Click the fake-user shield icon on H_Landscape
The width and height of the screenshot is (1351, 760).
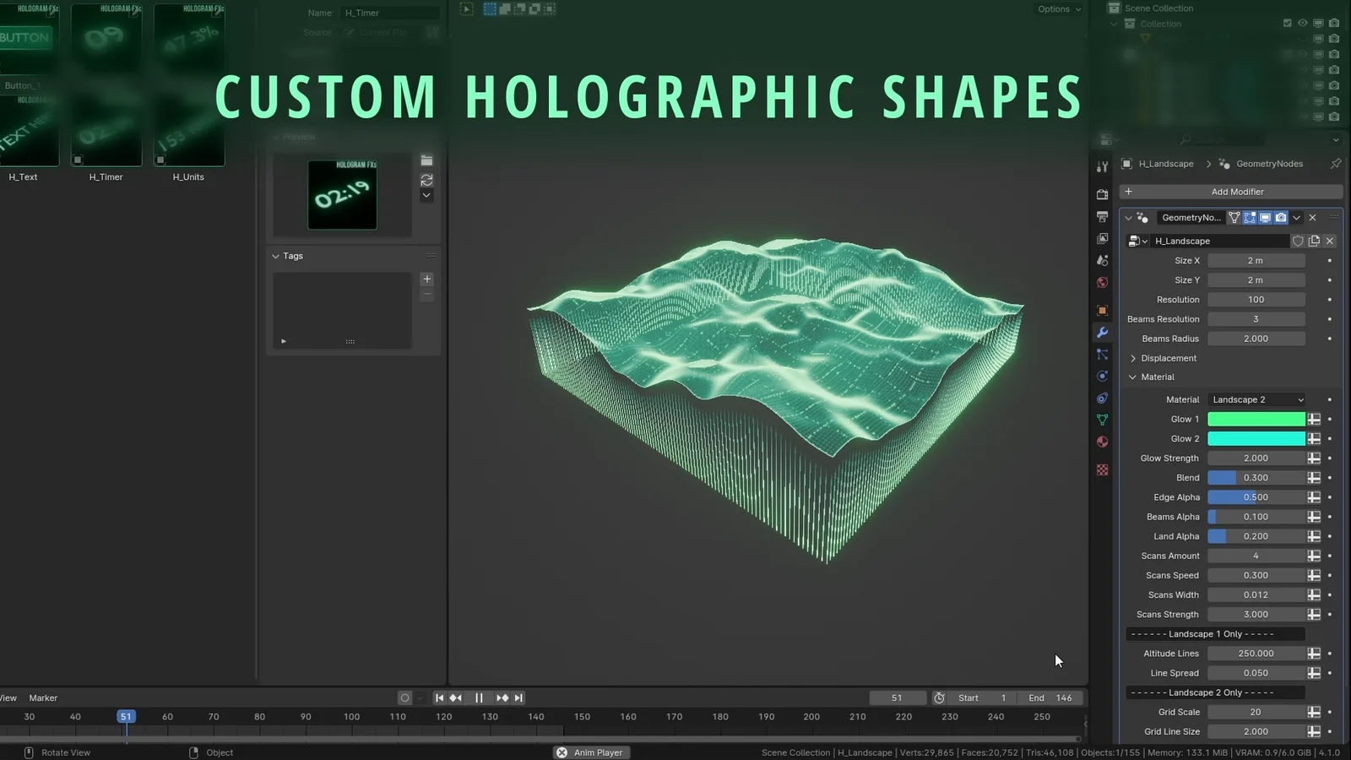(x=1298, y=241)
